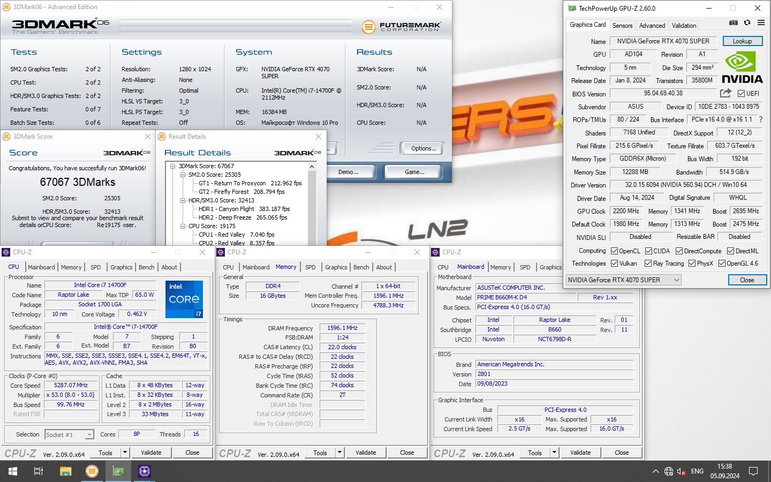771x482 pixels.
Task: Click Validate in the CPU-Z memory window
Action: [x=366, y=453]
